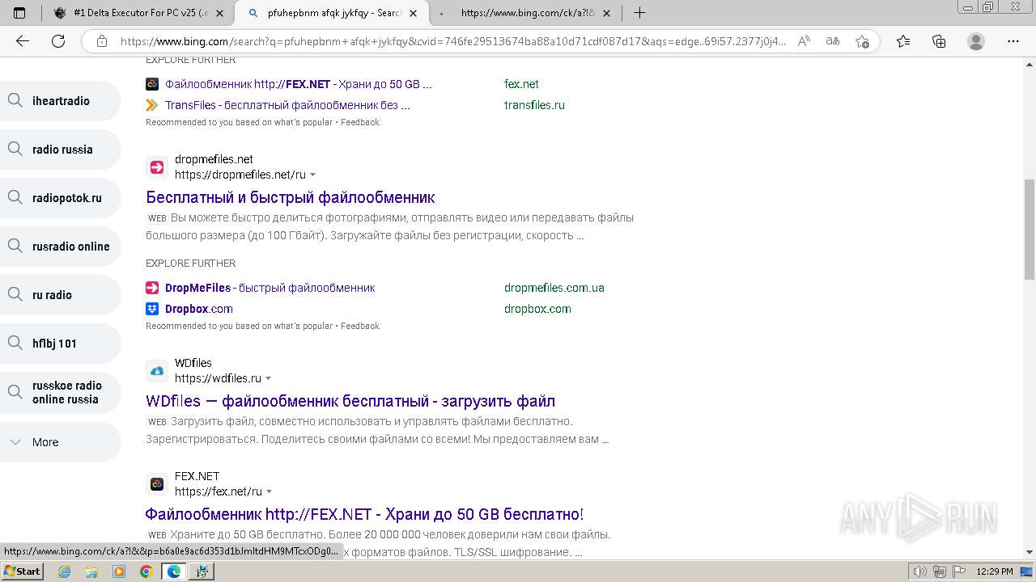Click the browser address bar URL
Image resolution: width=1036 pixels, height=582 pixels.
point(453,41)
